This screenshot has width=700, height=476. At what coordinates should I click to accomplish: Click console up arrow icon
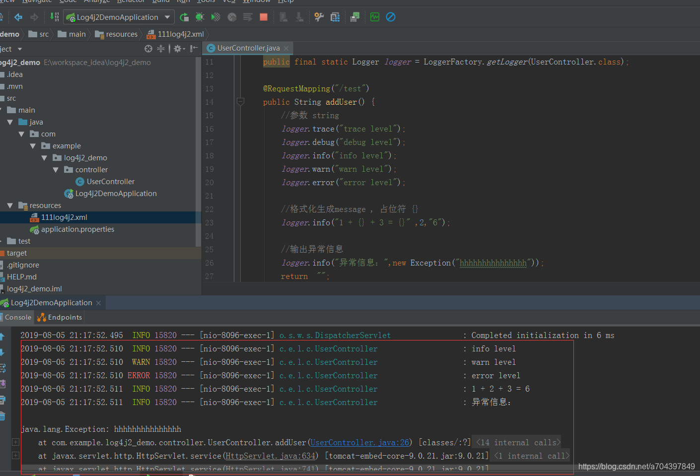pos(2,337)
